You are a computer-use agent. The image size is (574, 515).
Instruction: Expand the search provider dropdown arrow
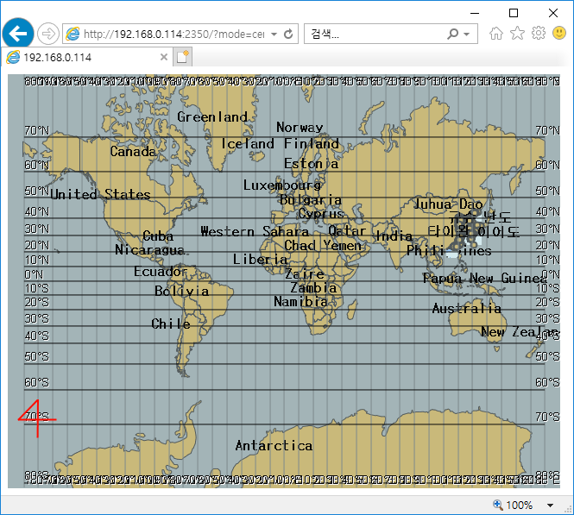[467, 35]
